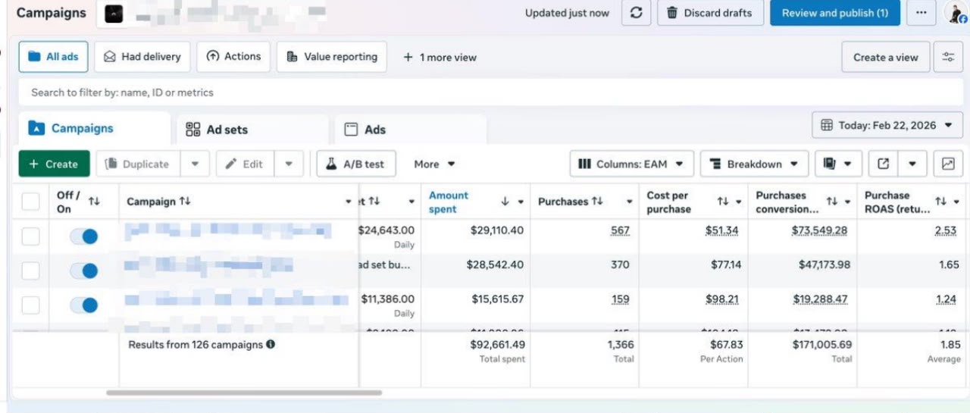Select the Value reporting view

click(332, 57)
